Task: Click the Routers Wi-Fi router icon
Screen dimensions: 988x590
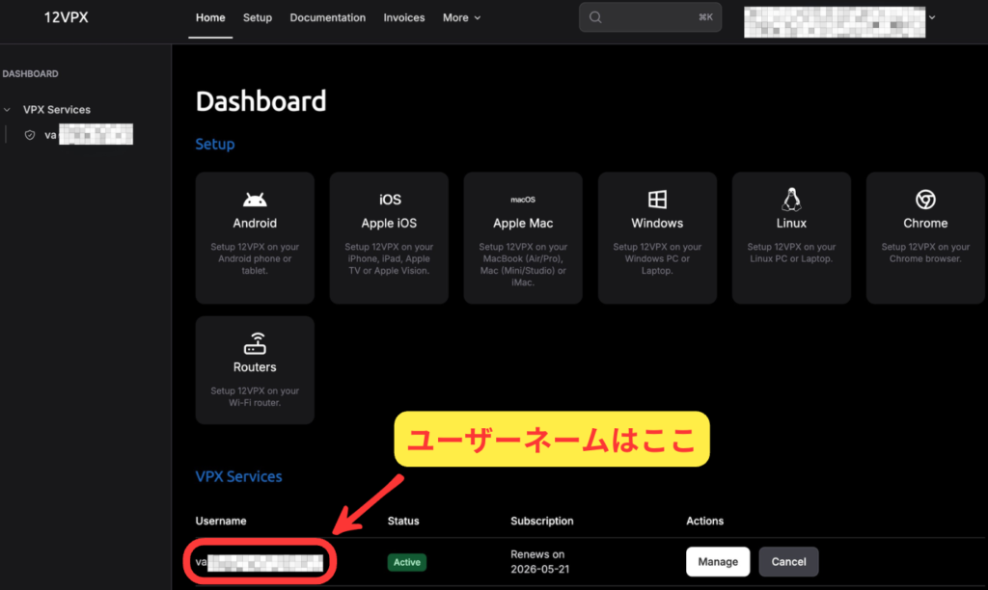Action: [255, 343]
